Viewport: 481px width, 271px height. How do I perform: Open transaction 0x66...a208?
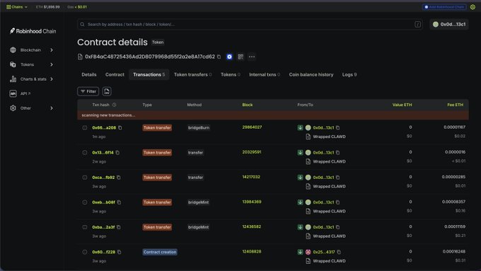tap(104, 127)
